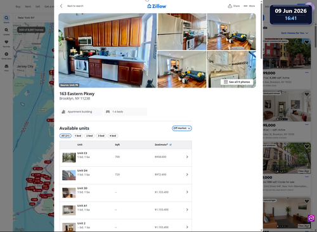
Task: Filter available units to All (21)
Action: coord(65,136)
